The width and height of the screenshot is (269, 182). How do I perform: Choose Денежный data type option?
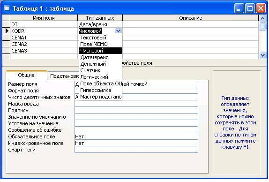coord(101,64)
